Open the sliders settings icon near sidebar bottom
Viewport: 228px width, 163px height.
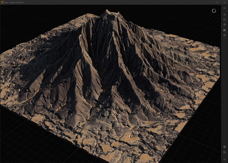click(224, 152)
